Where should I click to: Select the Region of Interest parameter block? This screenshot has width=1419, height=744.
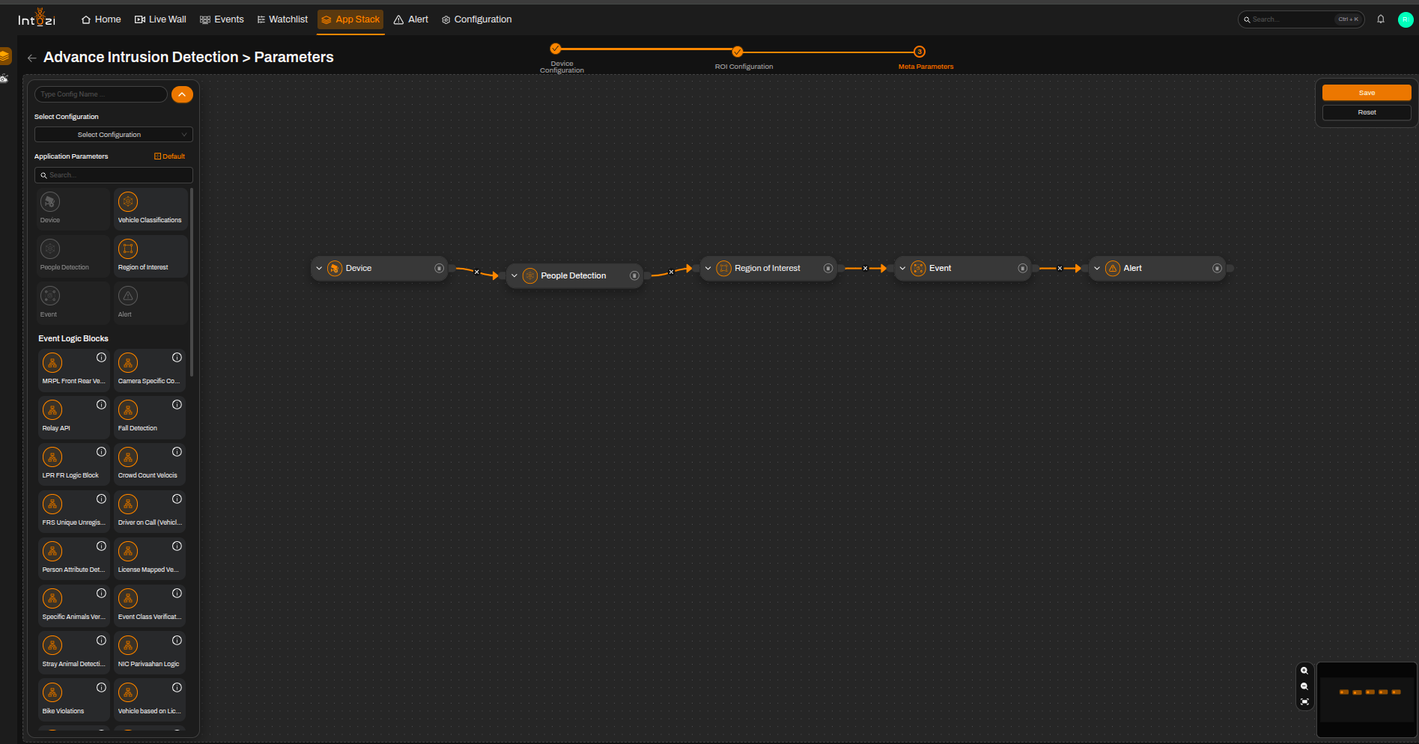(151, 256)
